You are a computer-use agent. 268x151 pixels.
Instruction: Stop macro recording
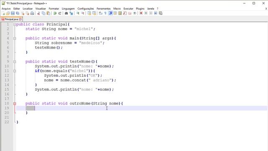click(146, 13)
